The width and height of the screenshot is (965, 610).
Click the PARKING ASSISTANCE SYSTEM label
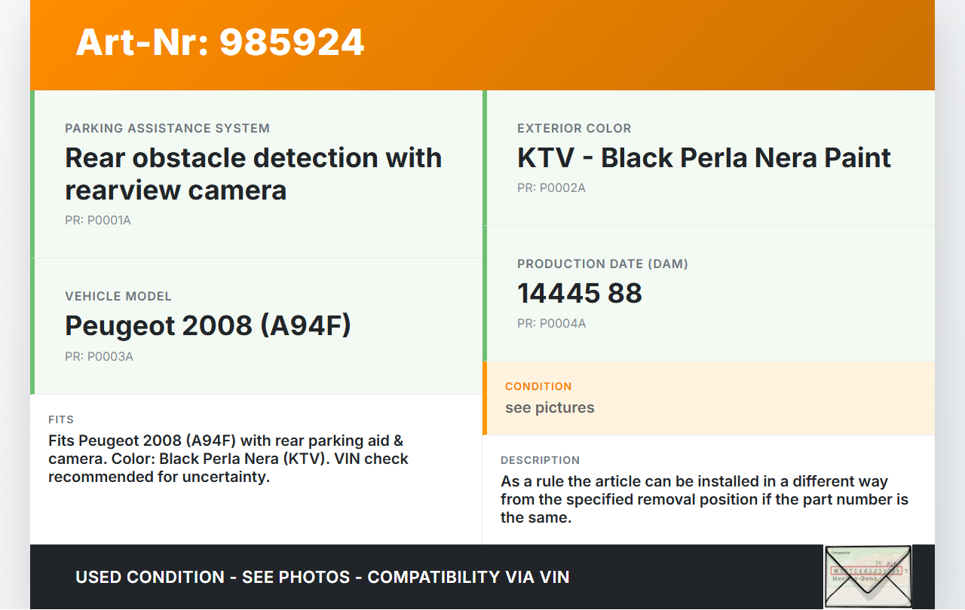point(167,129)
